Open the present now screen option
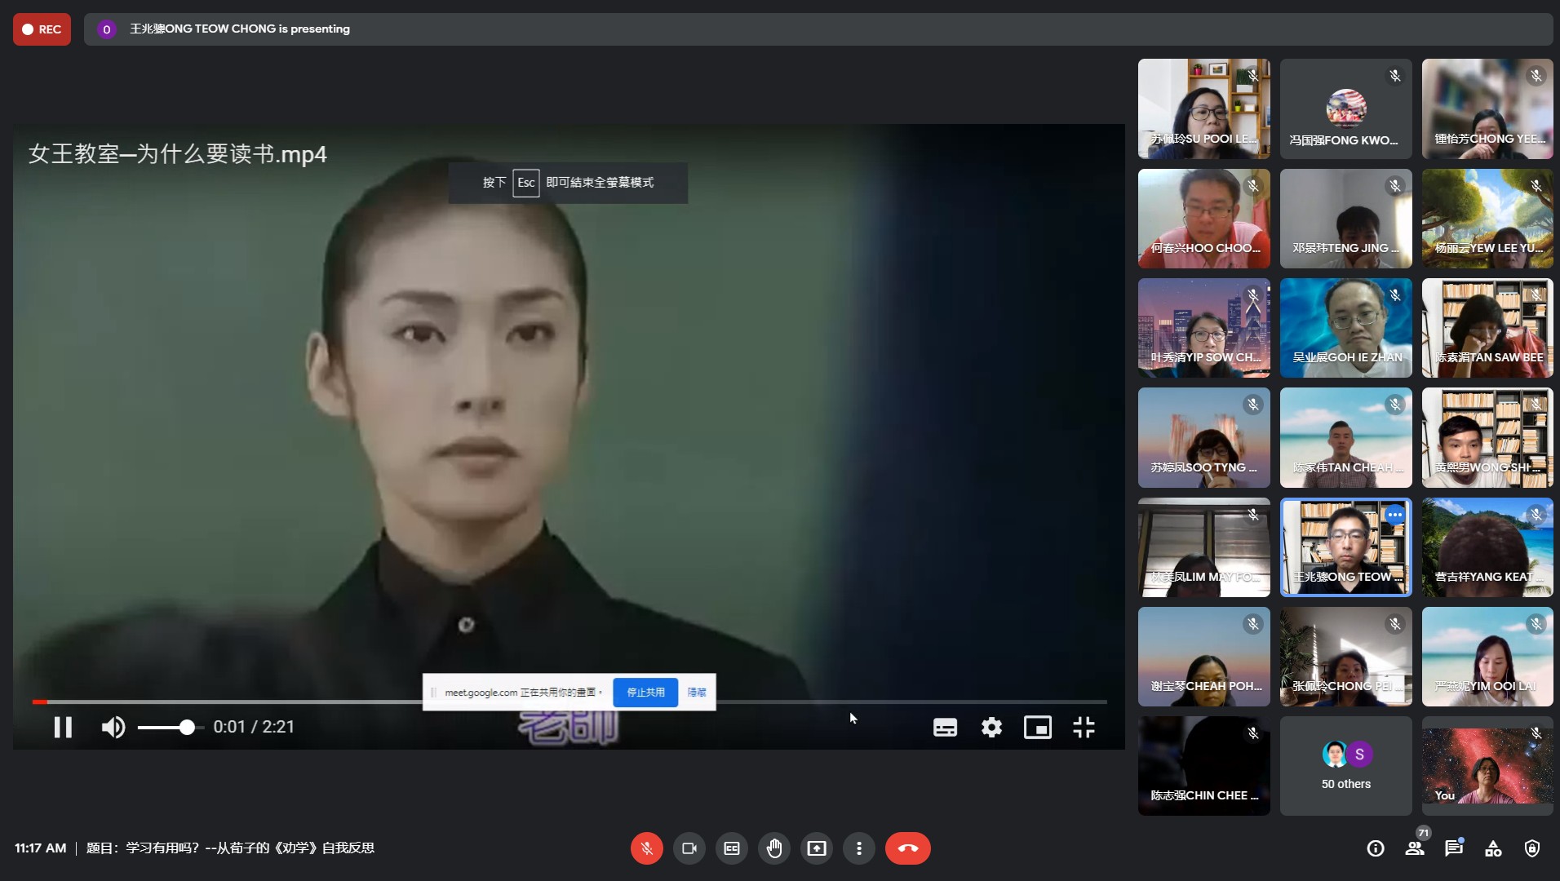This screenshot has width=1560, height=881. (x=817, y=848)
